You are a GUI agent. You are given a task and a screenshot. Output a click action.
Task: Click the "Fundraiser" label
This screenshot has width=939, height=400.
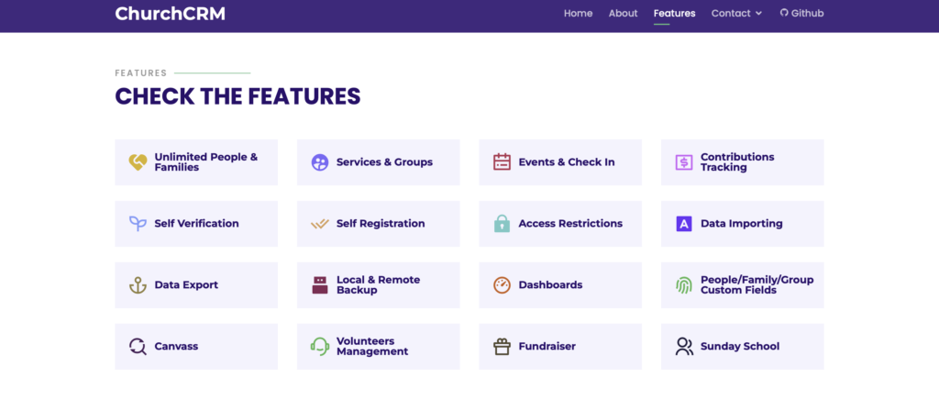(x=547, y=347)
